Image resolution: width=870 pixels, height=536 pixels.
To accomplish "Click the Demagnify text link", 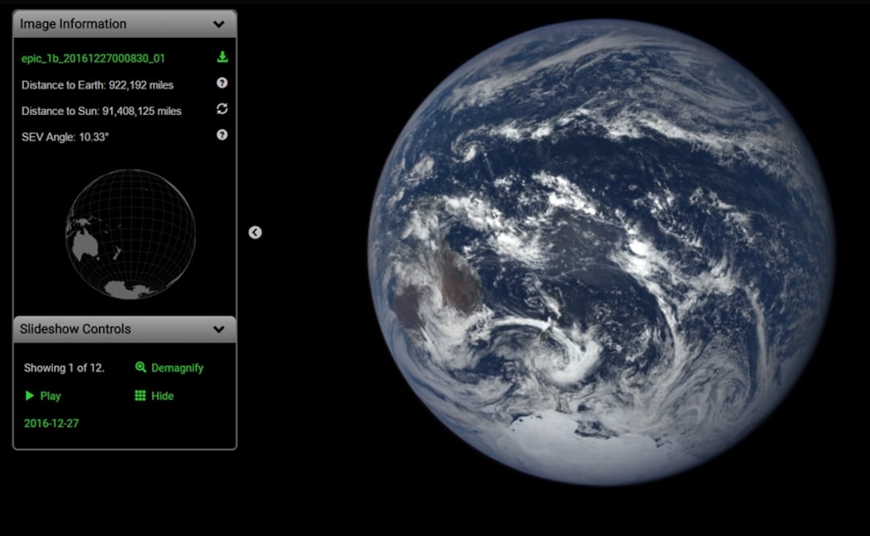I will [x=177, y=368].
